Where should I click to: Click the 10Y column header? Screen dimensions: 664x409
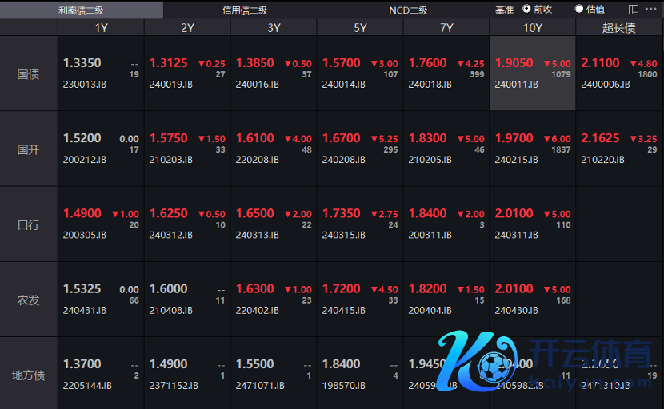click(532, 27)
